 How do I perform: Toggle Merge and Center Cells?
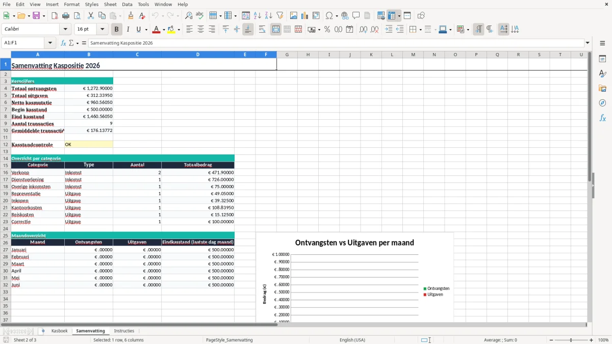pyautogui.click(x=276, y=30)
